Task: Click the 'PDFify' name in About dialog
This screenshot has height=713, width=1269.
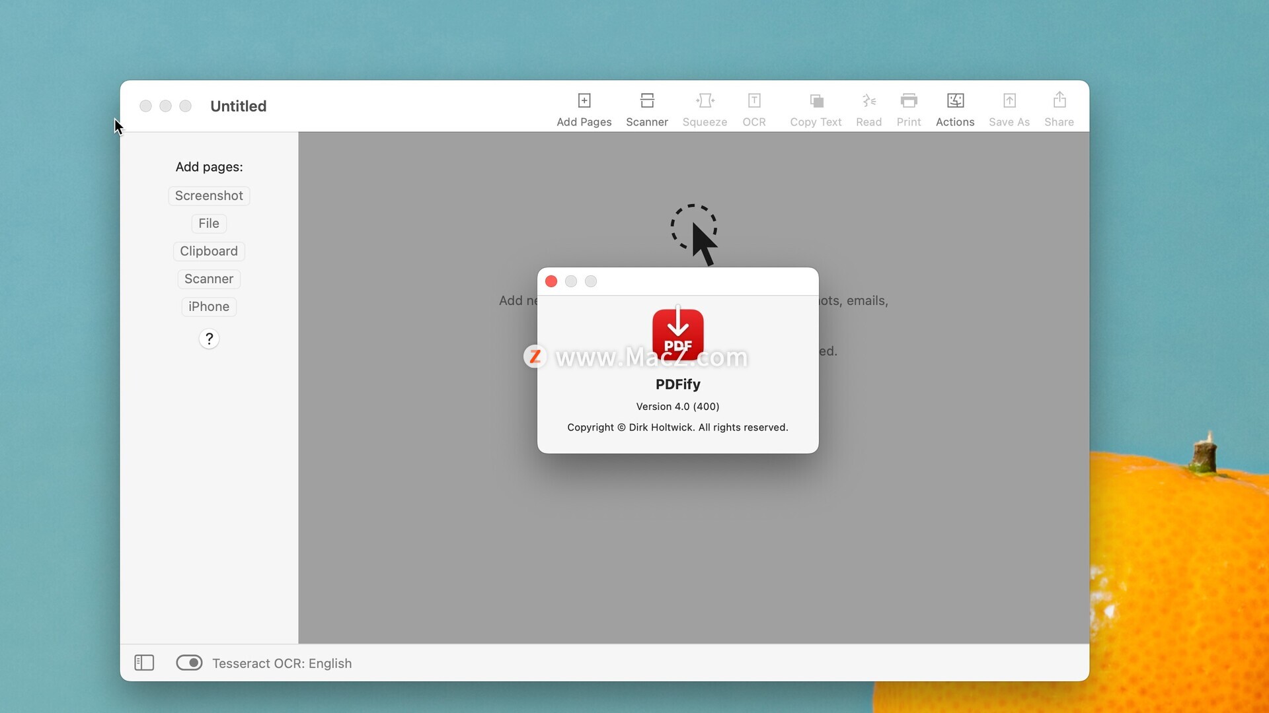Action: pyautogui.click(x=677, y=384)
